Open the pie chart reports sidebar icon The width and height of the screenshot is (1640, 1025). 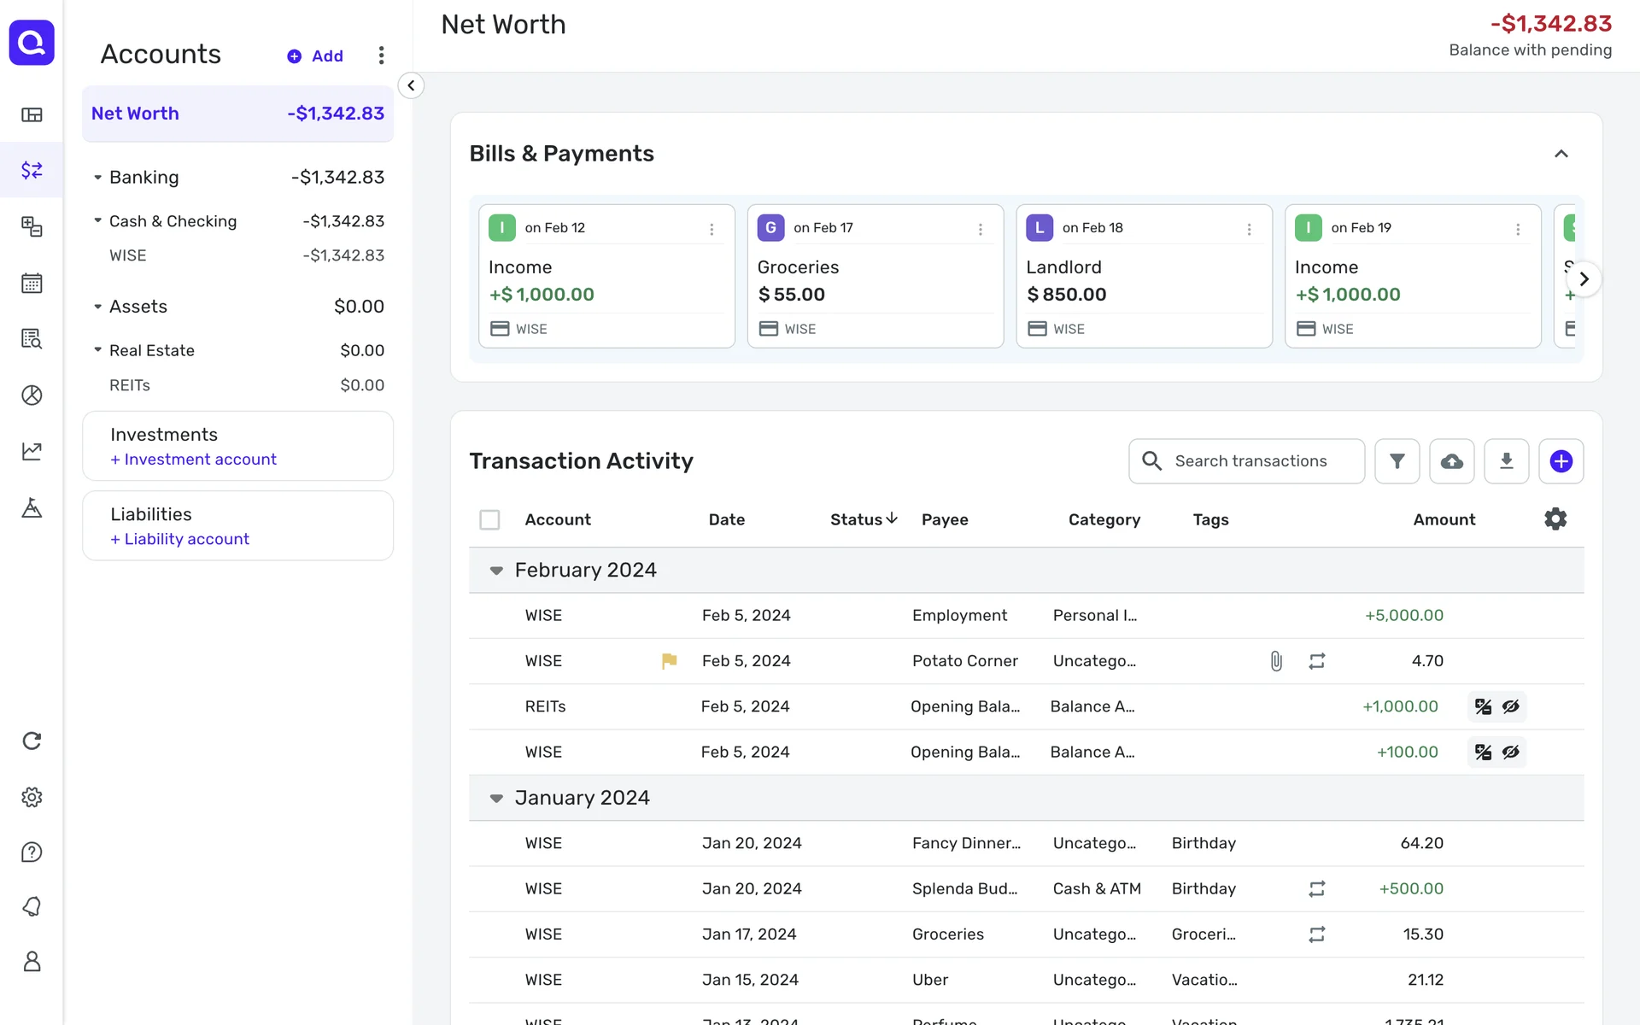click(x=32, y=395)
